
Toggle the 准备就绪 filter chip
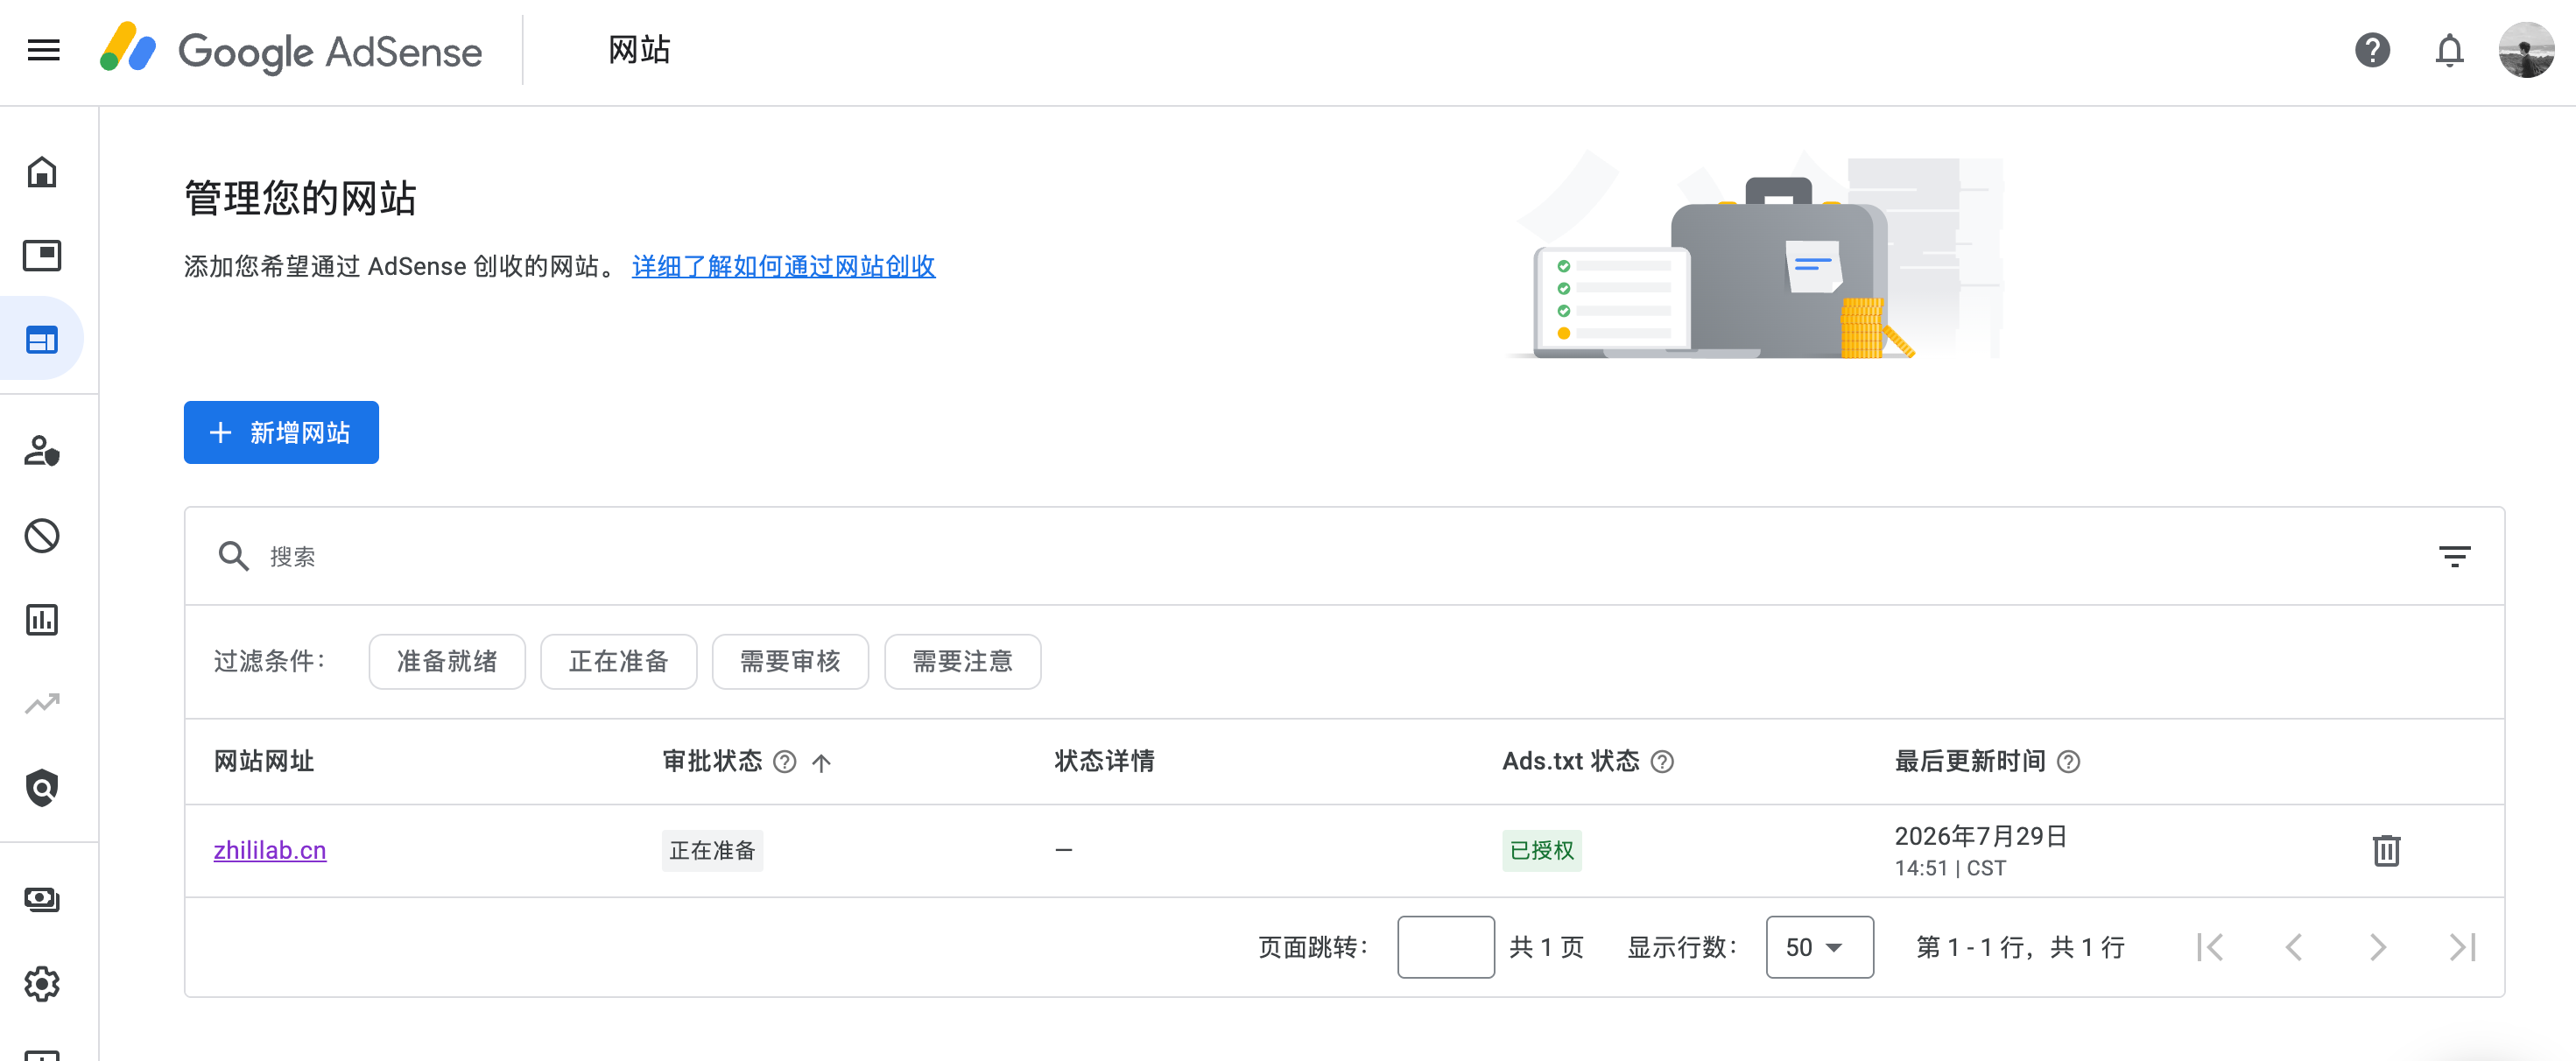click(x=447, y=661)
